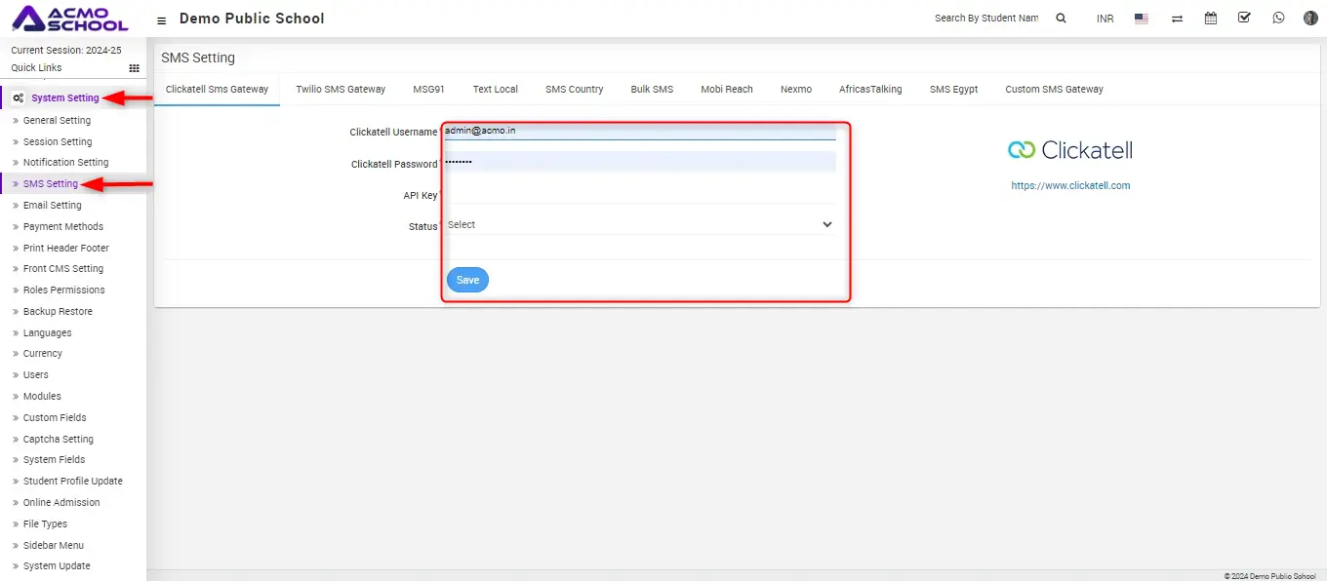Open the clickatell.com website link
Screen dimensions: 1327x581
(x=1070, y=185)
